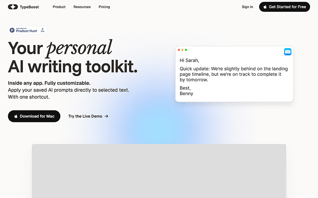Click the Apple icon in Get Started for Free
The height and width of the screenshot is (198, 318).
265,7
